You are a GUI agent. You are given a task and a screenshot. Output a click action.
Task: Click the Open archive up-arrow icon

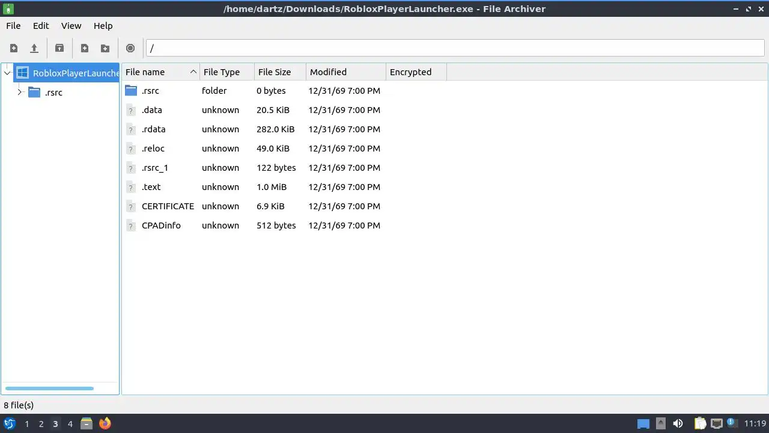point(34,48)
